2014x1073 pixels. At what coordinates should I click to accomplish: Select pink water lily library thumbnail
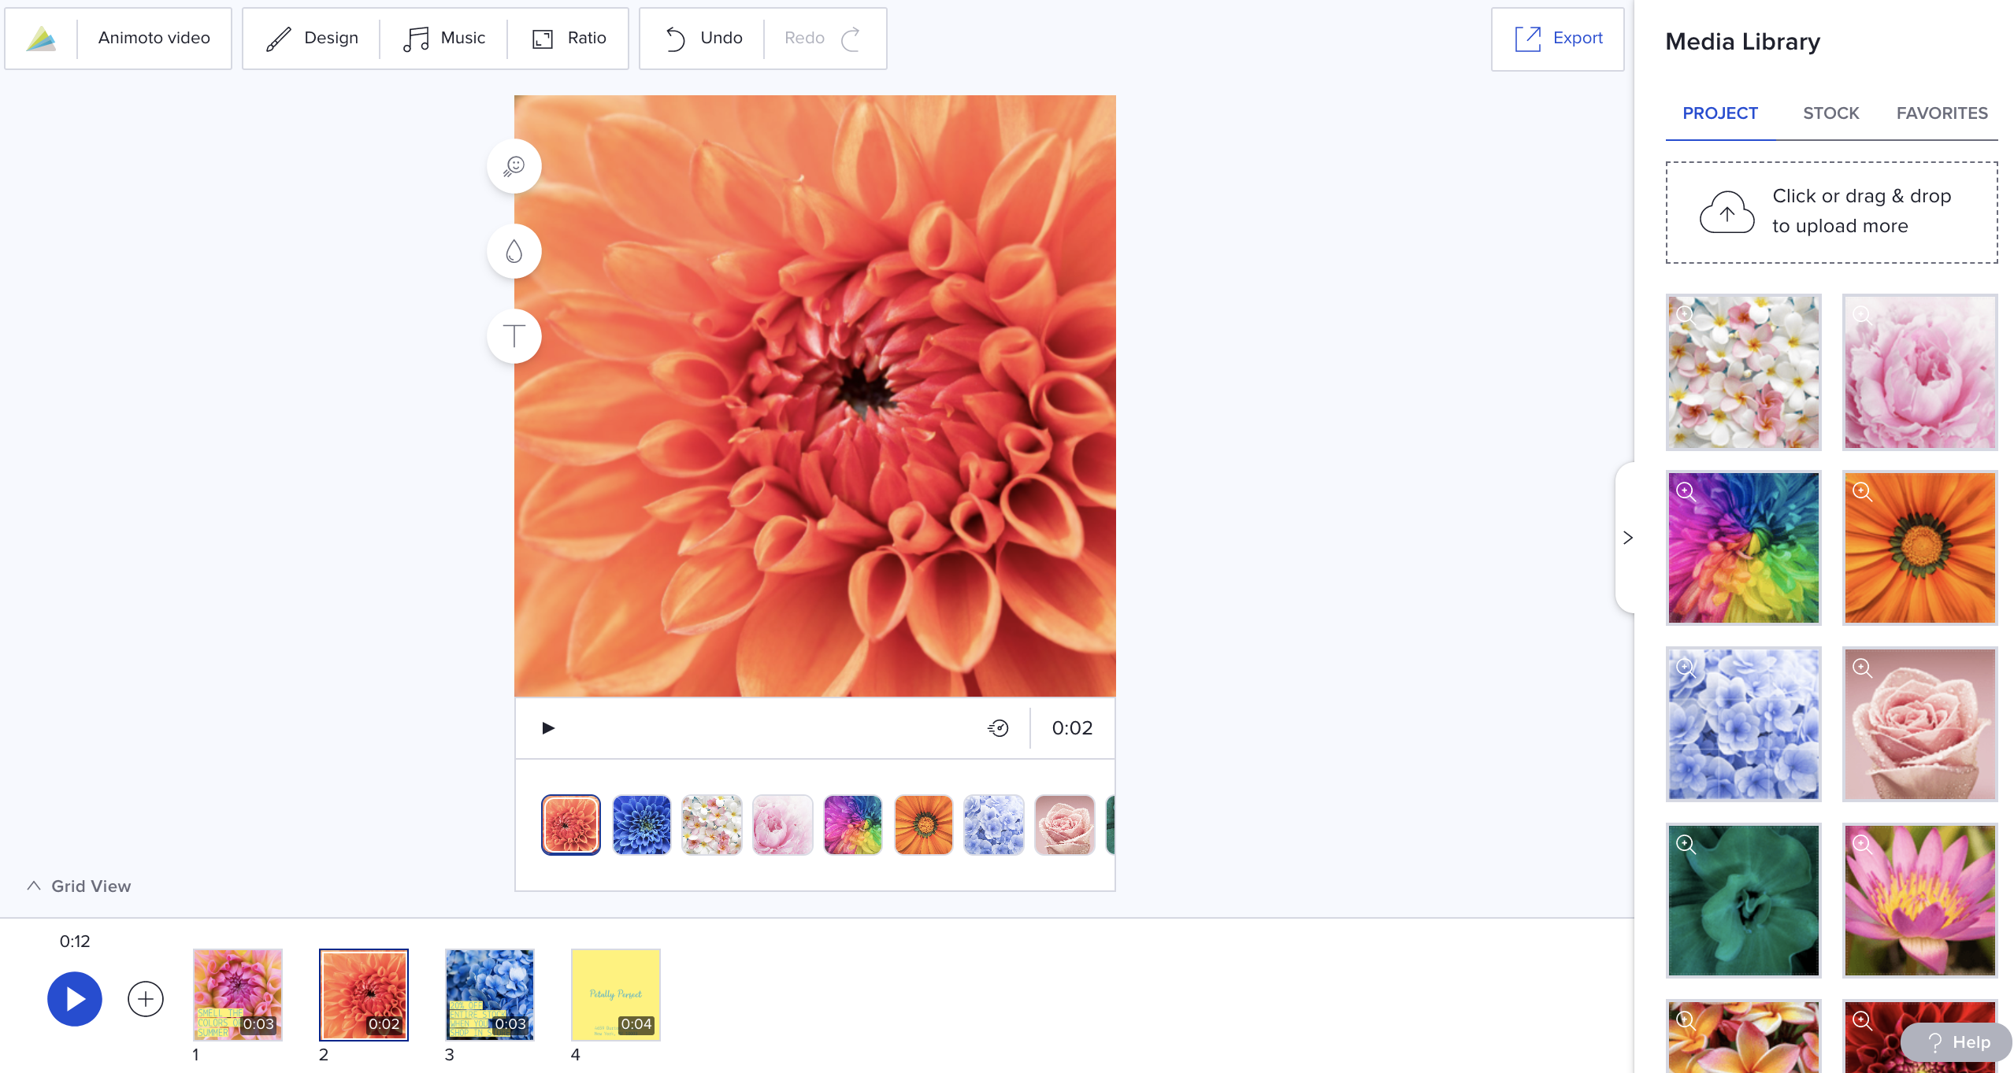coord(1920,901)
